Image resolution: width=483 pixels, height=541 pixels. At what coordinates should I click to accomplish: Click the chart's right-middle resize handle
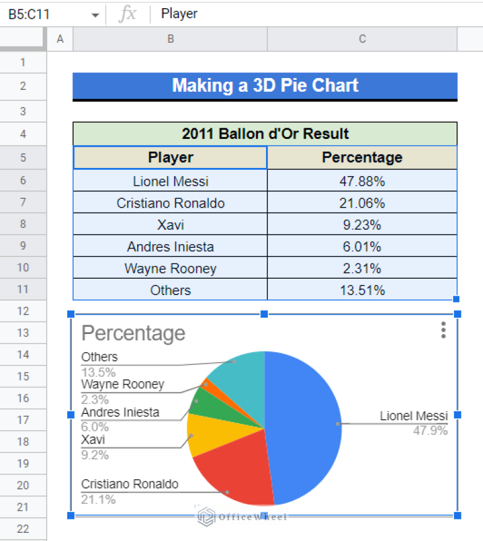click(x=457, y=415)
